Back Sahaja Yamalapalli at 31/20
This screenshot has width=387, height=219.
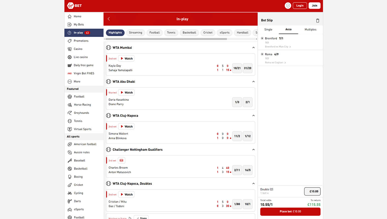[x=248, y=68]
